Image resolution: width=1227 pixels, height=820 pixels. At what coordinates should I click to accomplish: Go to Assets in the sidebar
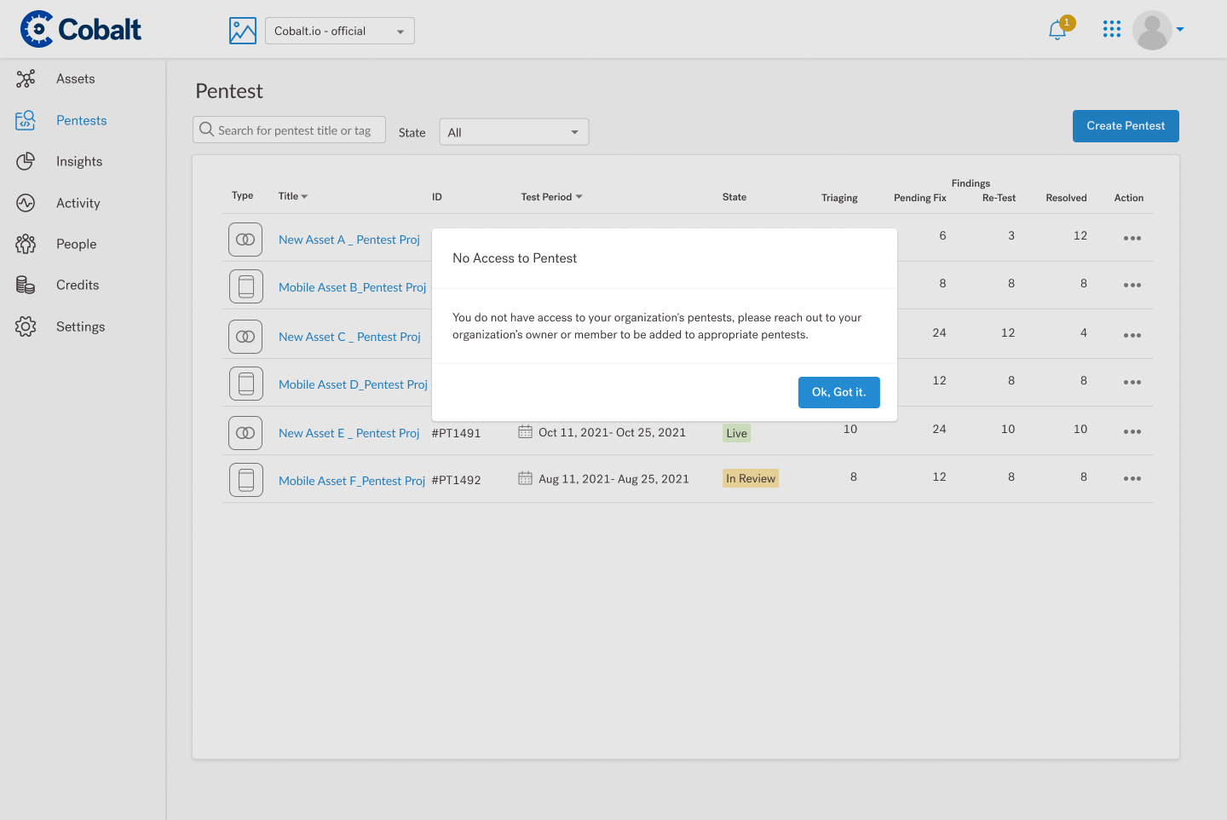pos(75,79)
